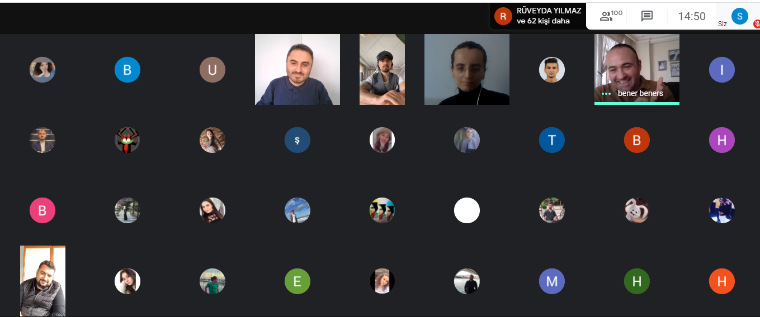Select the green E participant avatar
760x317 pixels.
coord(298,281)
